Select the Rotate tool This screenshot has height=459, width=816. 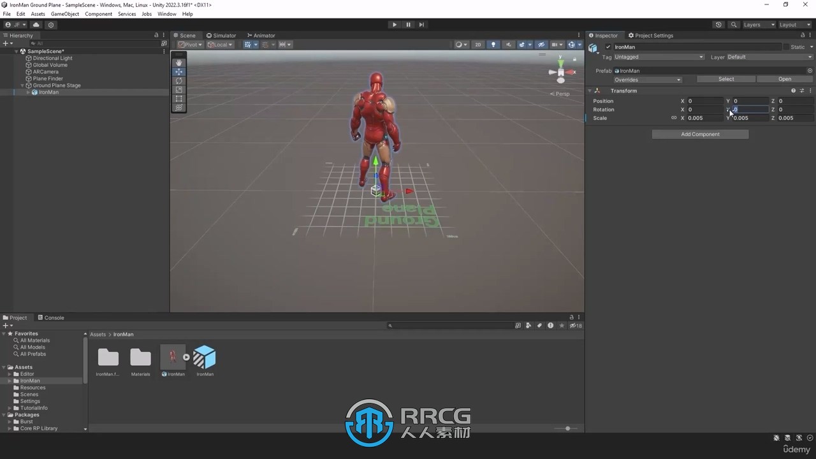[178, 80]
